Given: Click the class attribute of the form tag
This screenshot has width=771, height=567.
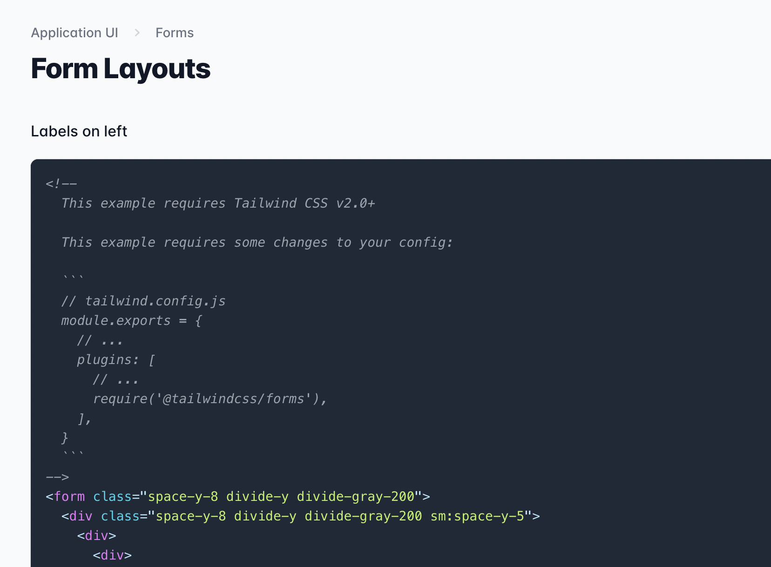Looking at the screenshot, I should [x=112, y=496].
